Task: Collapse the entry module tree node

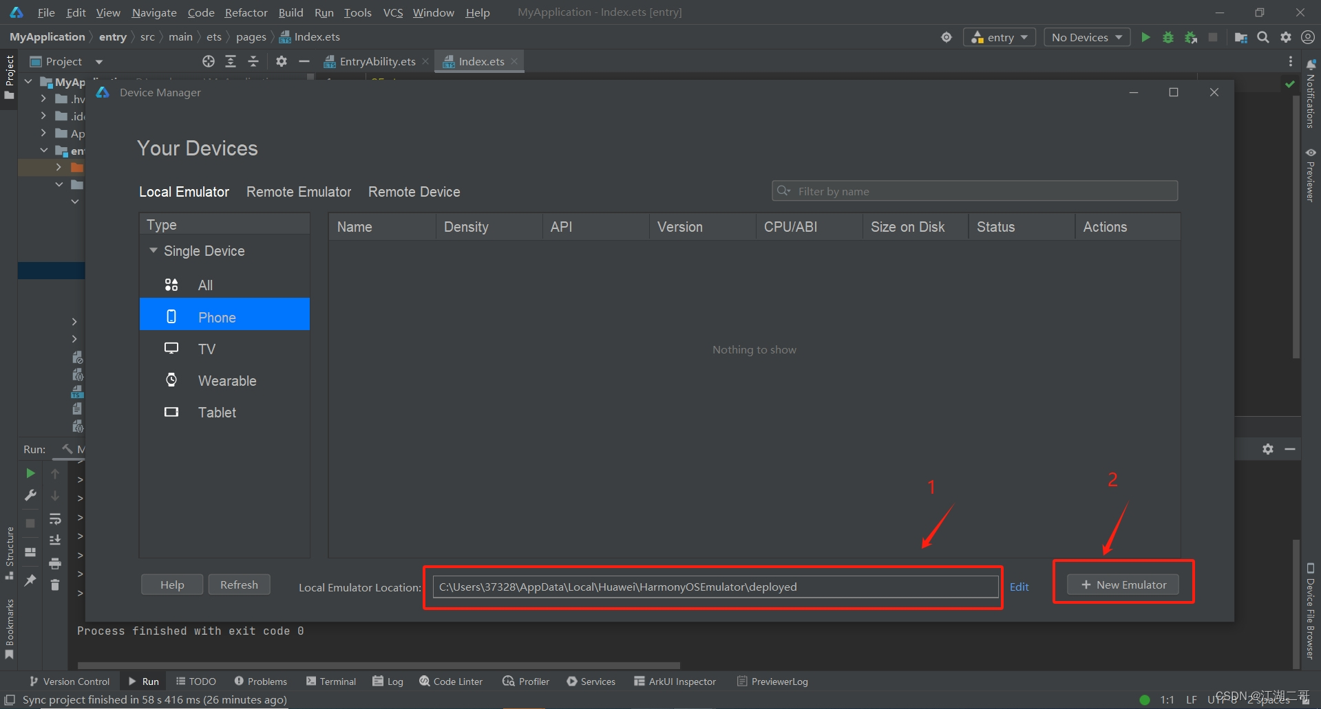Action: [x=43, y=150]
